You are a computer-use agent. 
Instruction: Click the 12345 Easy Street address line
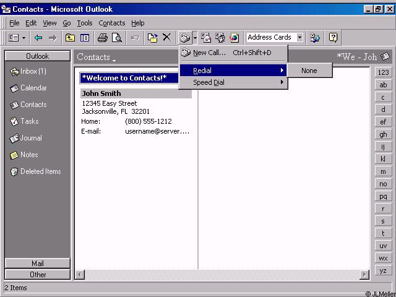[x=110, y=103]
